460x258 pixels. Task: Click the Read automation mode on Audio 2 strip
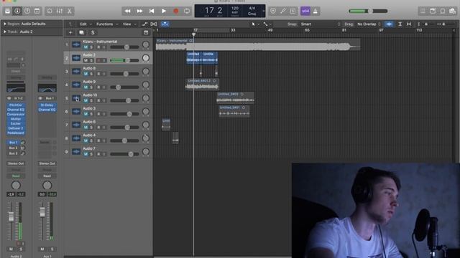point(16,176)
